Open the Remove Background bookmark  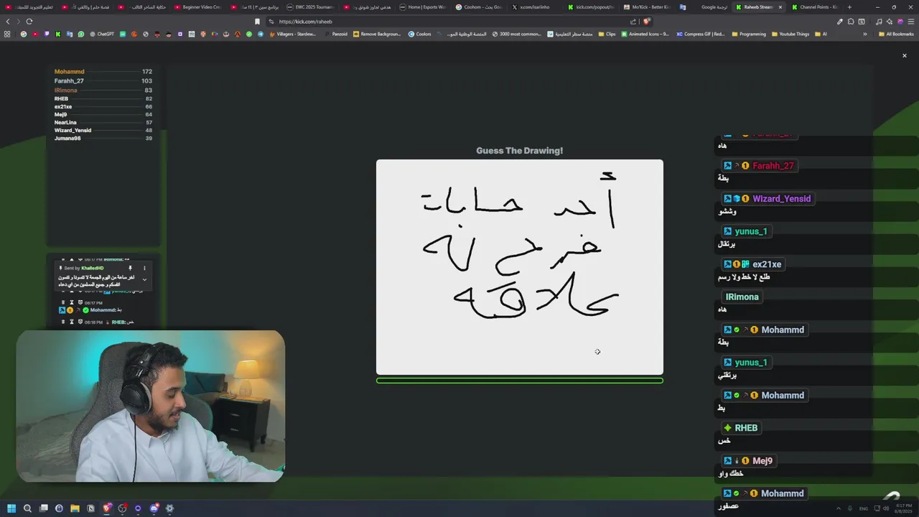(377, 34)
